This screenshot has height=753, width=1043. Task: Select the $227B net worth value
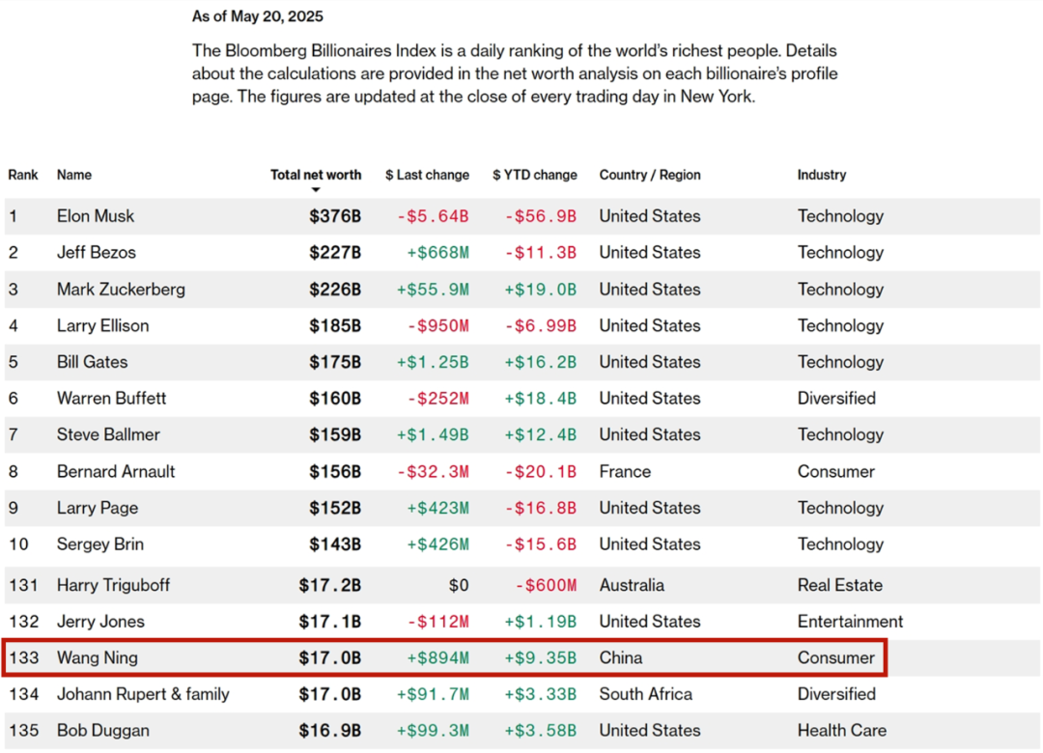tap(335, 253)
